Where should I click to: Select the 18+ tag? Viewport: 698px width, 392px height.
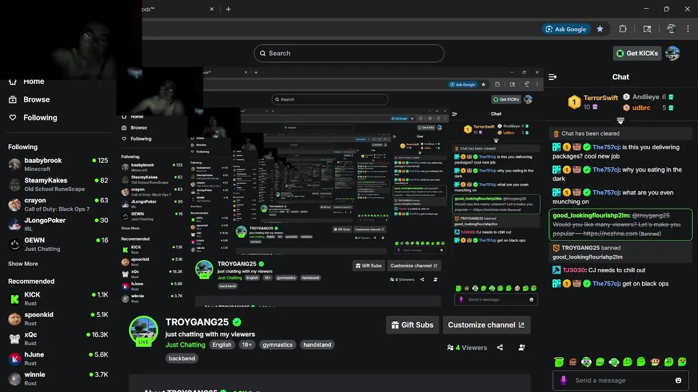(247, 345)
